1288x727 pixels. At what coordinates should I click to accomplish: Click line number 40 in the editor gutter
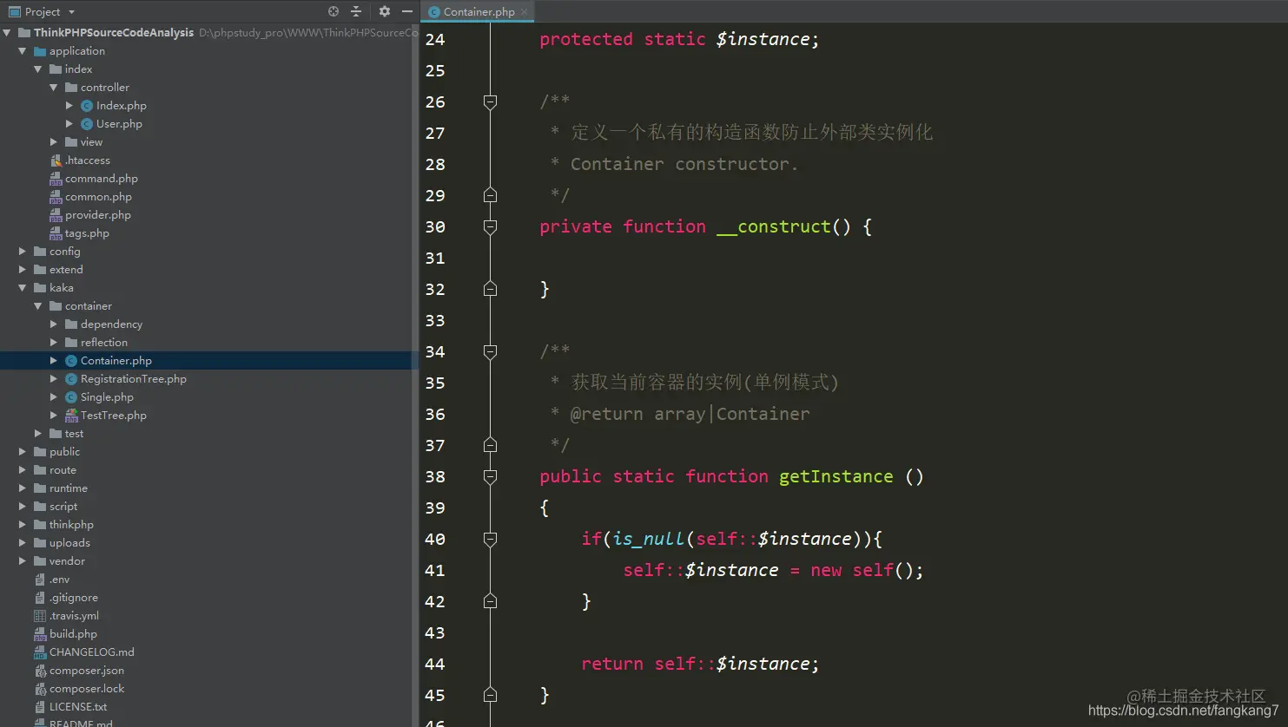[435, 539]
